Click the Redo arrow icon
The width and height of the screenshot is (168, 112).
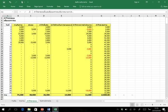coord(16,2)
